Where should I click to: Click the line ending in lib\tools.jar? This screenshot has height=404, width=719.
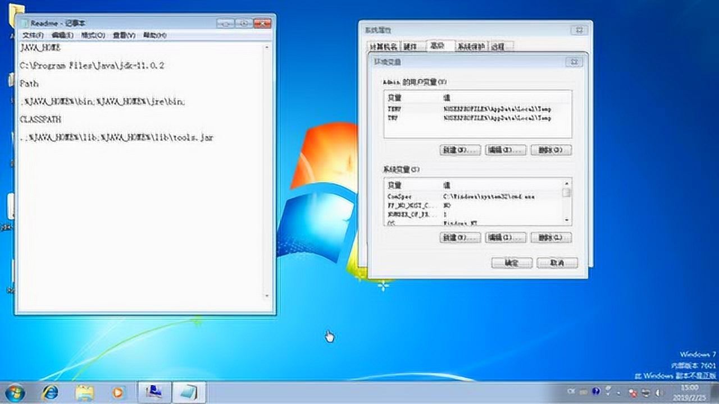[117, 137]
